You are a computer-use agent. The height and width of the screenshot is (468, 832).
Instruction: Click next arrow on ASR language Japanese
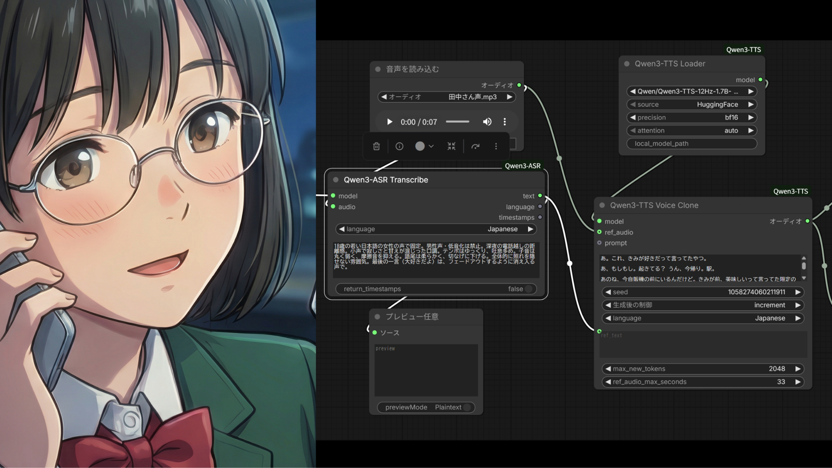(x=530, y=229)
